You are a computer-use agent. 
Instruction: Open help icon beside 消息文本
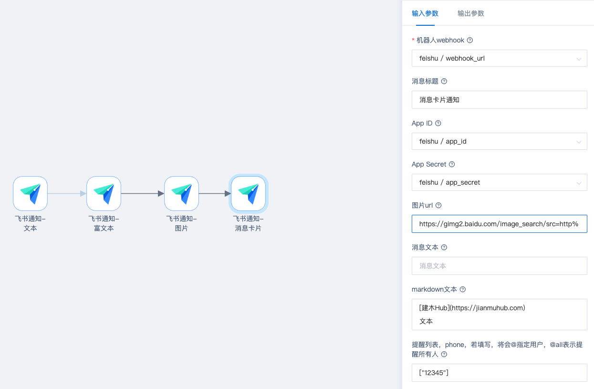(x=444, y=247)
